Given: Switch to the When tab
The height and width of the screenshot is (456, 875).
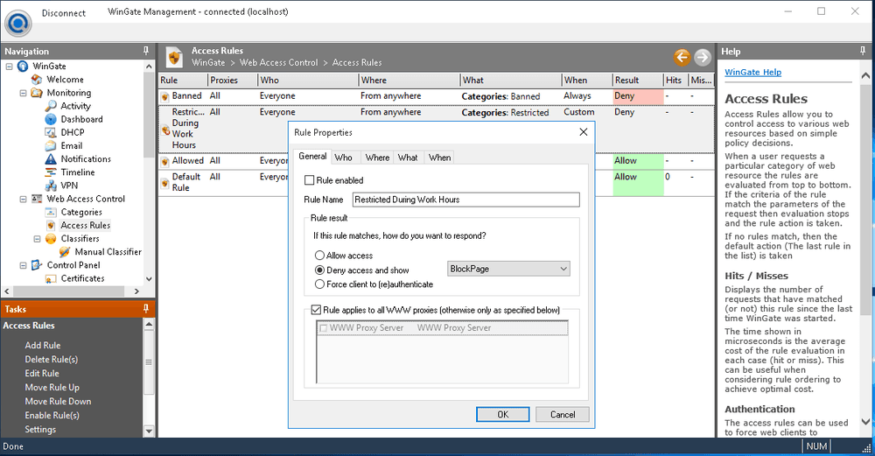Looking at the screenshot, I should coord(440,158).
